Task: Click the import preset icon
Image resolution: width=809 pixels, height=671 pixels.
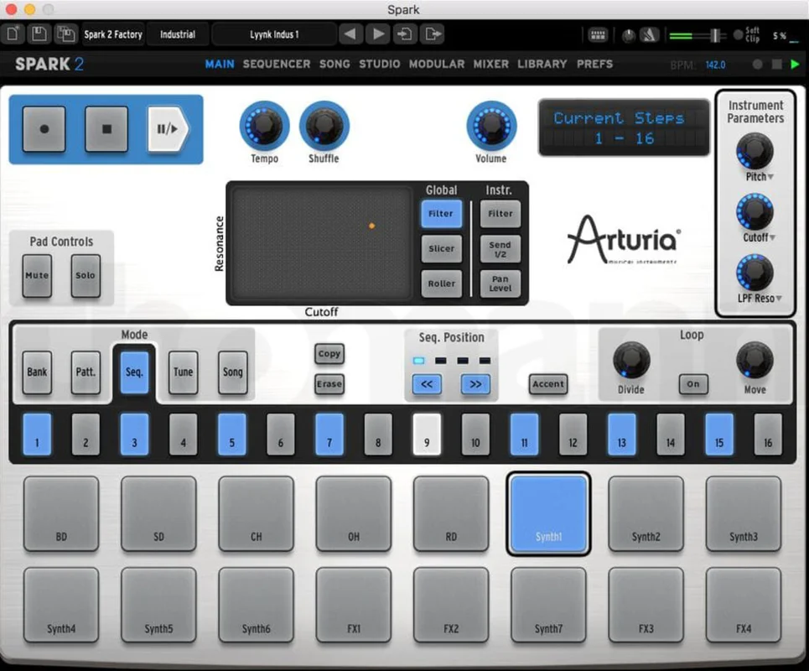Action: click(405, 34)
